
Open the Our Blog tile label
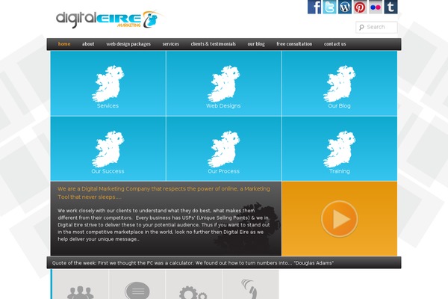[x=339, y=106]
